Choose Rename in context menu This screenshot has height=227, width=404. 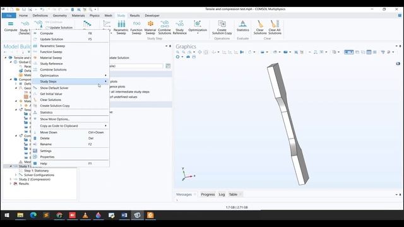pyautogui.click(x=70, y=144)
